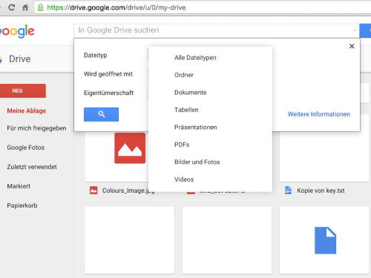Click the red NEU button
The width and height of the screenshot is (371, 278).
click(x=23, y=90)
